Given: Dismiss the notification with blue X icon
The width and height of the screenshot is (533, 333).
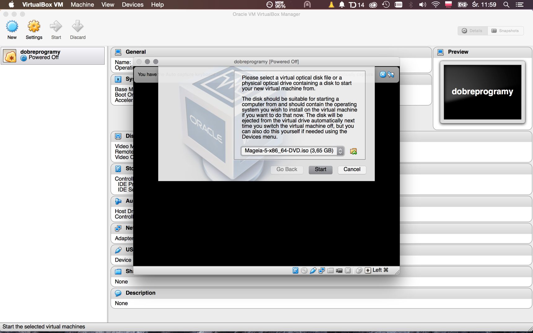Looking at the screenshot, I should (383, 74).
